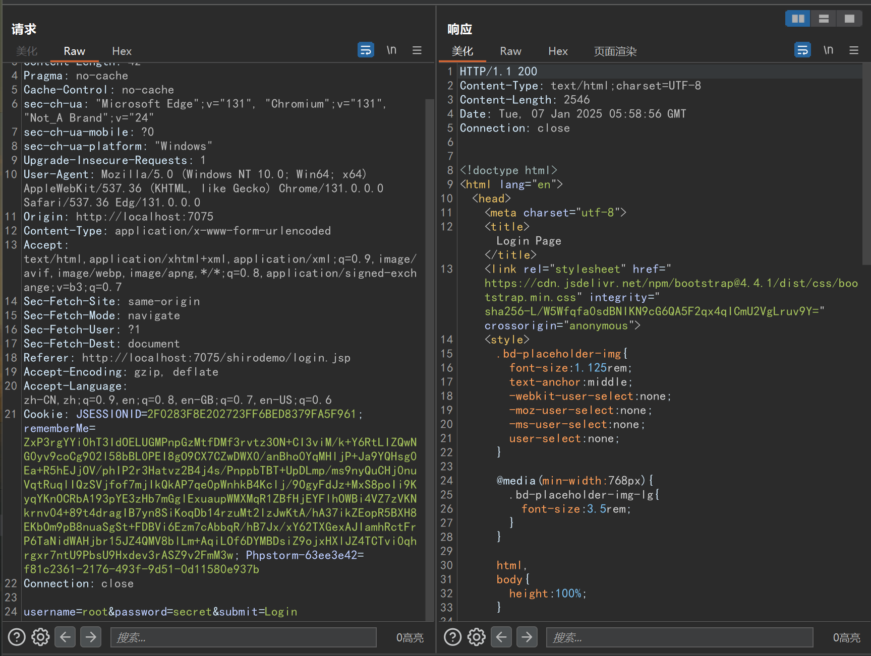The height and width of the screenshot is (656, 871).
Task: Go to previous search match in request
Action: (x=66, y=637)
